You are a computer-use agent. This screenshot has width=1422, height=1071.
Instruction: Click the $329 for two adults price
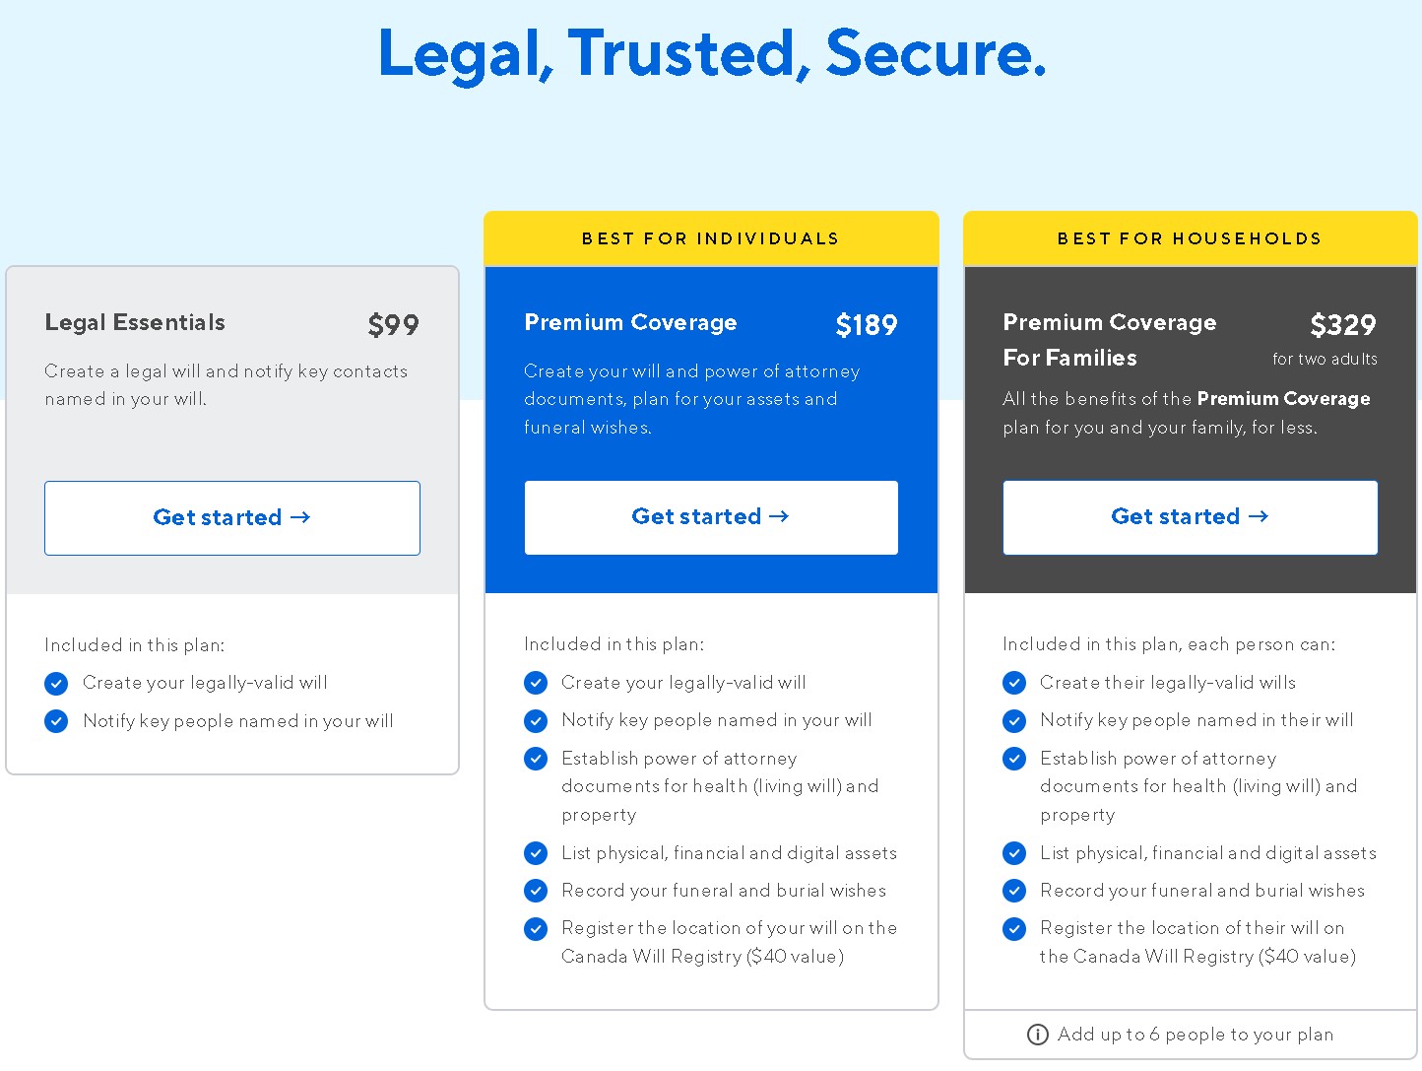click(x=1325, y=339)
